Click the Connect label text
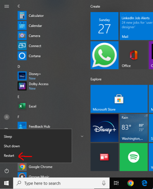 [35, 46]
